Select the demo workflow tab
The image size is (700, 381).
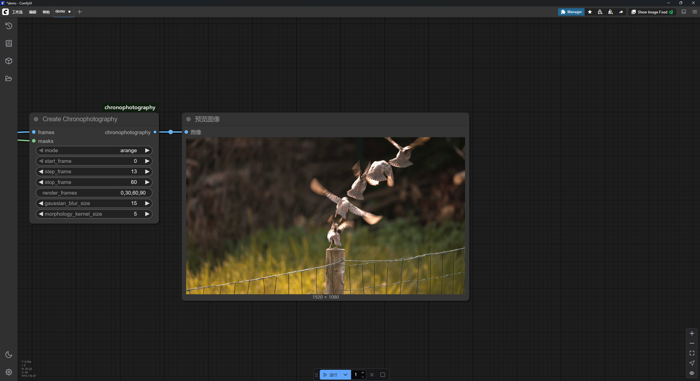tap(63, 11)
